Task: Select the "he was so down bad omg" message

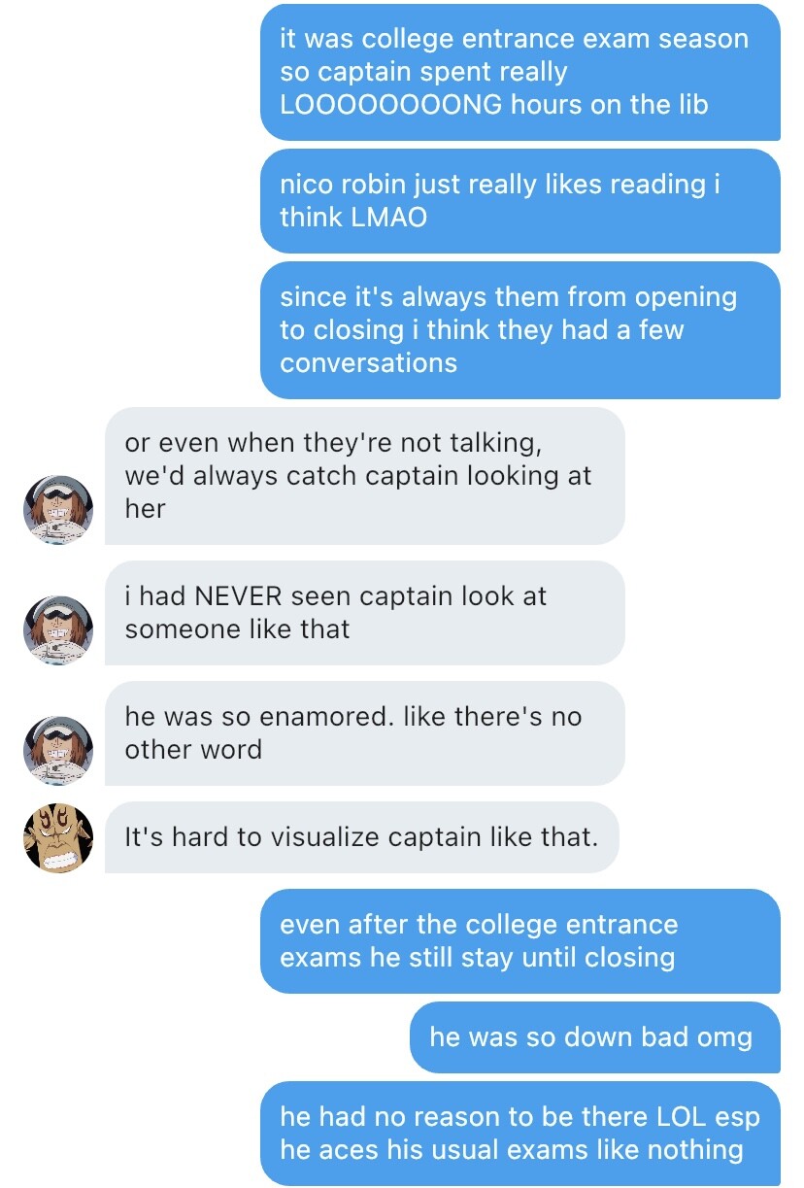Action: (594, 1036)
